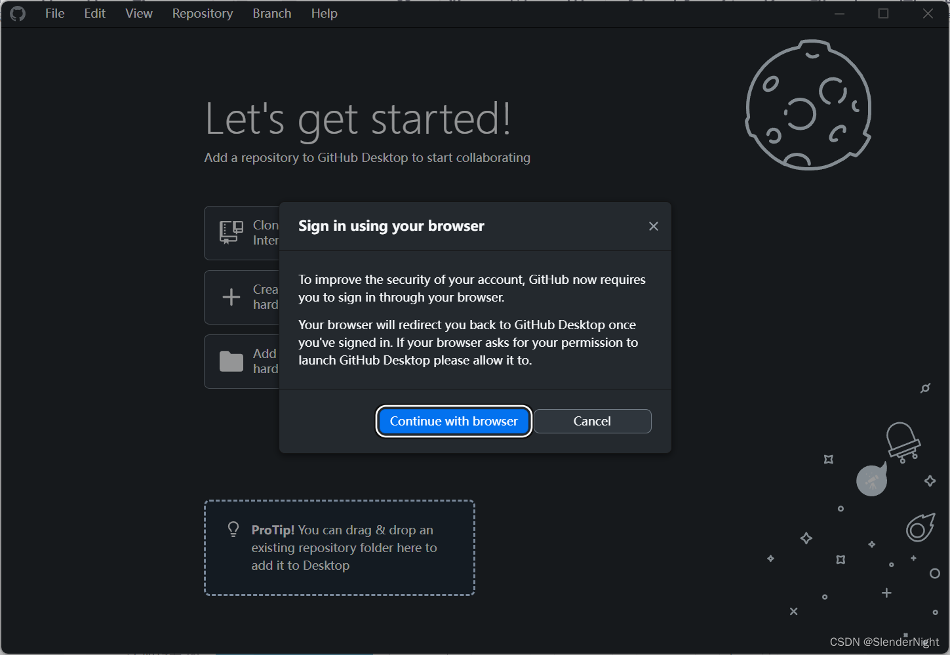
Task: Open the Branch menu
Action: (272, 13)
